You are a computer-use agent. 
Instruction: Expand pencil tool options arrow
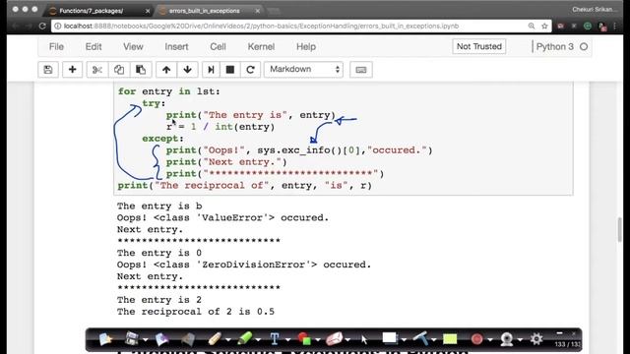(x=228, y=340)
